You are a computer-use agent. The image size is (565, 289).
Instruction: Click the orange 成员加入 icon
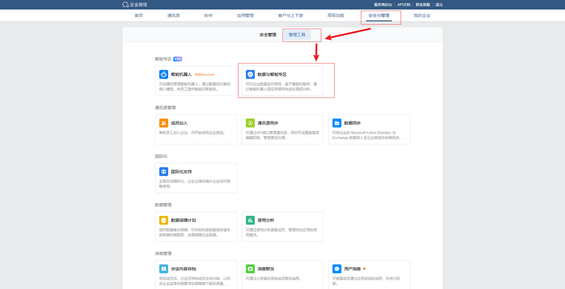pos(164,123)
